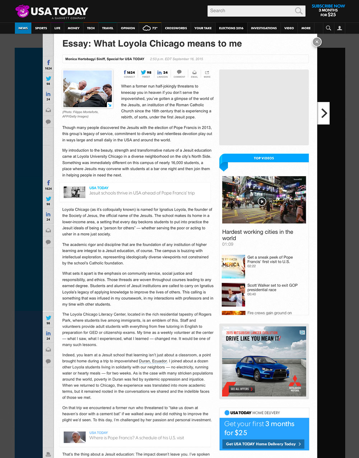This screenshot has height=458, width=359.
Task: Open the Money section
Action: tap(74, 28)
